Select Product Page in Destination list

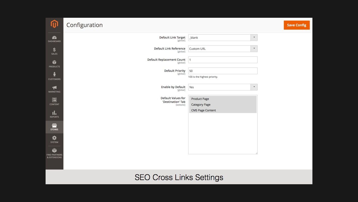[x=200, y=99]
